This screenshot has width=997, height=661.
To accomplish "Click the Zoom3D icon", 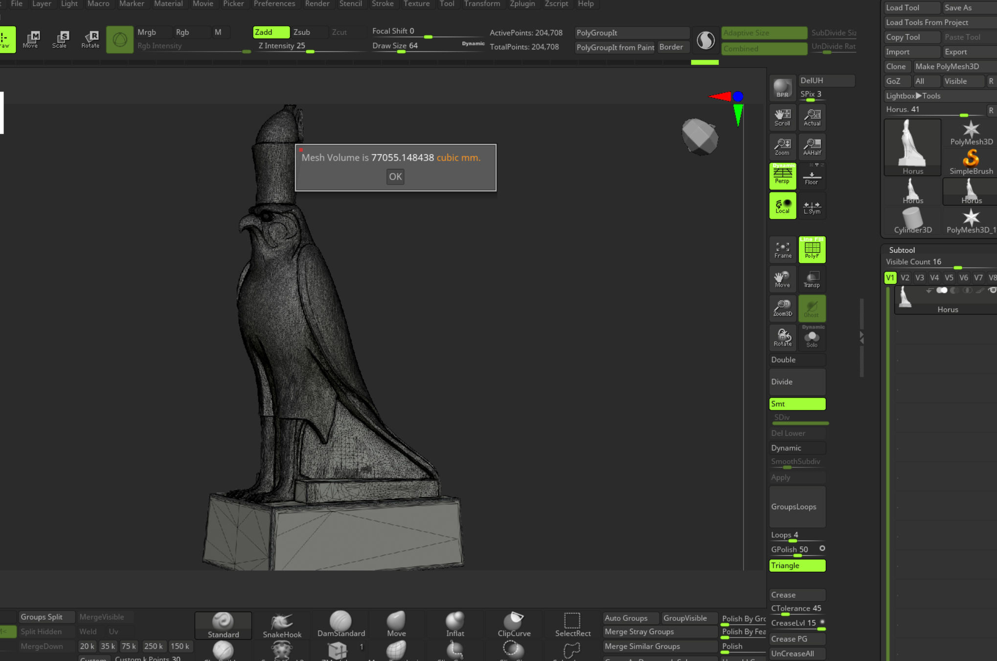I will [x=782, y=308].
